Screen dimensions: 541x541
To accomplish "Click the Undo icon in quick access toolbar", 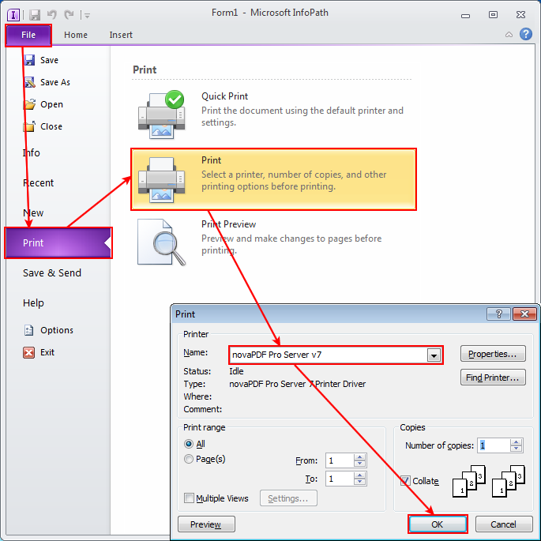I will click(x=52, y=14).
